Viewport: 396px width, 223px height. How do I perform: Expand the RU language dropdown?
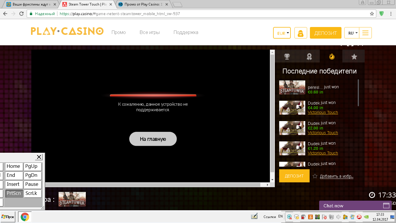point(352,33)
